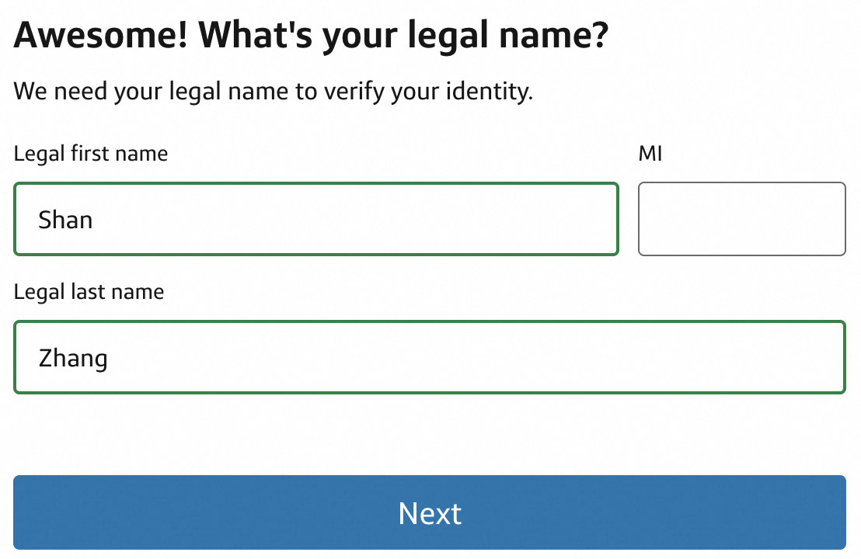
Task: Click the field containing 'Shan'
Action: (315, 219)
